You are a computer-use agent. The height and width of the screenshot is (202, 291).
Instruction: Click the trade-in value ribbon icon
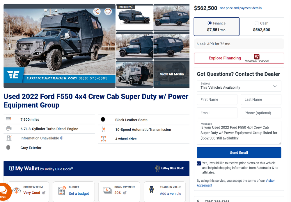[152, 190]
